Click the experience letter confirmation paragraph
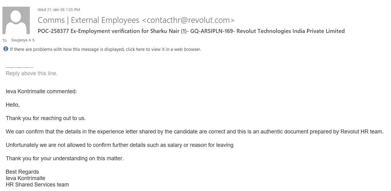This screenshot has width=391, height=191. point(195,132)
